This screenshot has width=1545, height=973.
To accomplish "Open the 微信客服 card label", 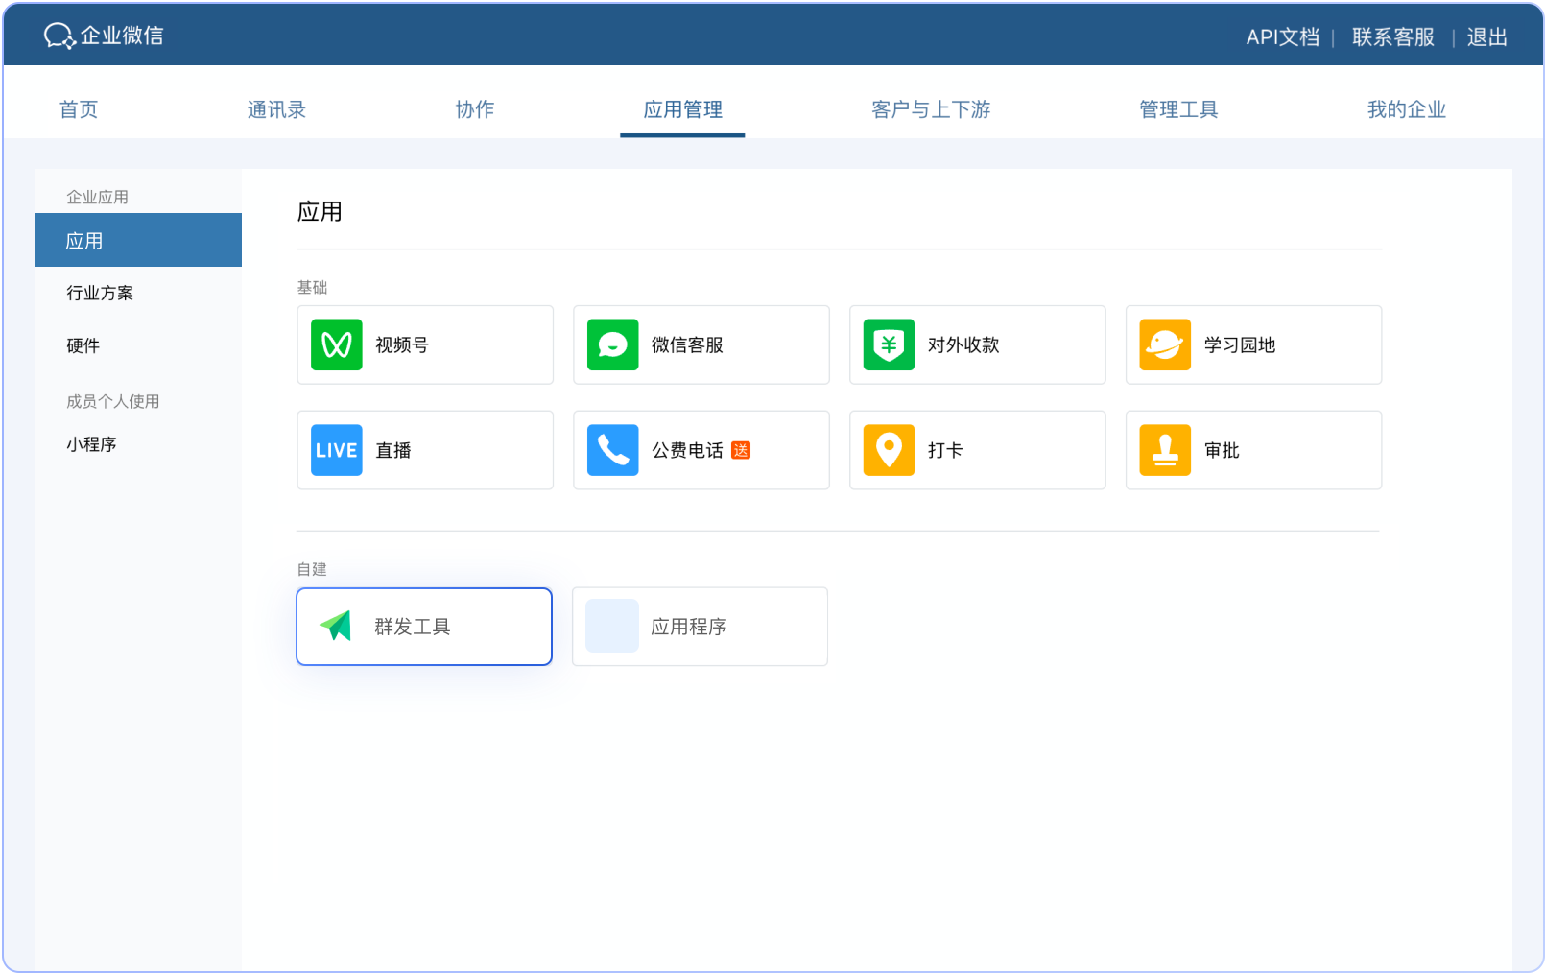I will pyautogui.click(x=687, y=344).
